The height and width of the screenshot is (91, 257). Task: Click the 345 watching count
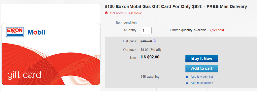tap(150, 77)
